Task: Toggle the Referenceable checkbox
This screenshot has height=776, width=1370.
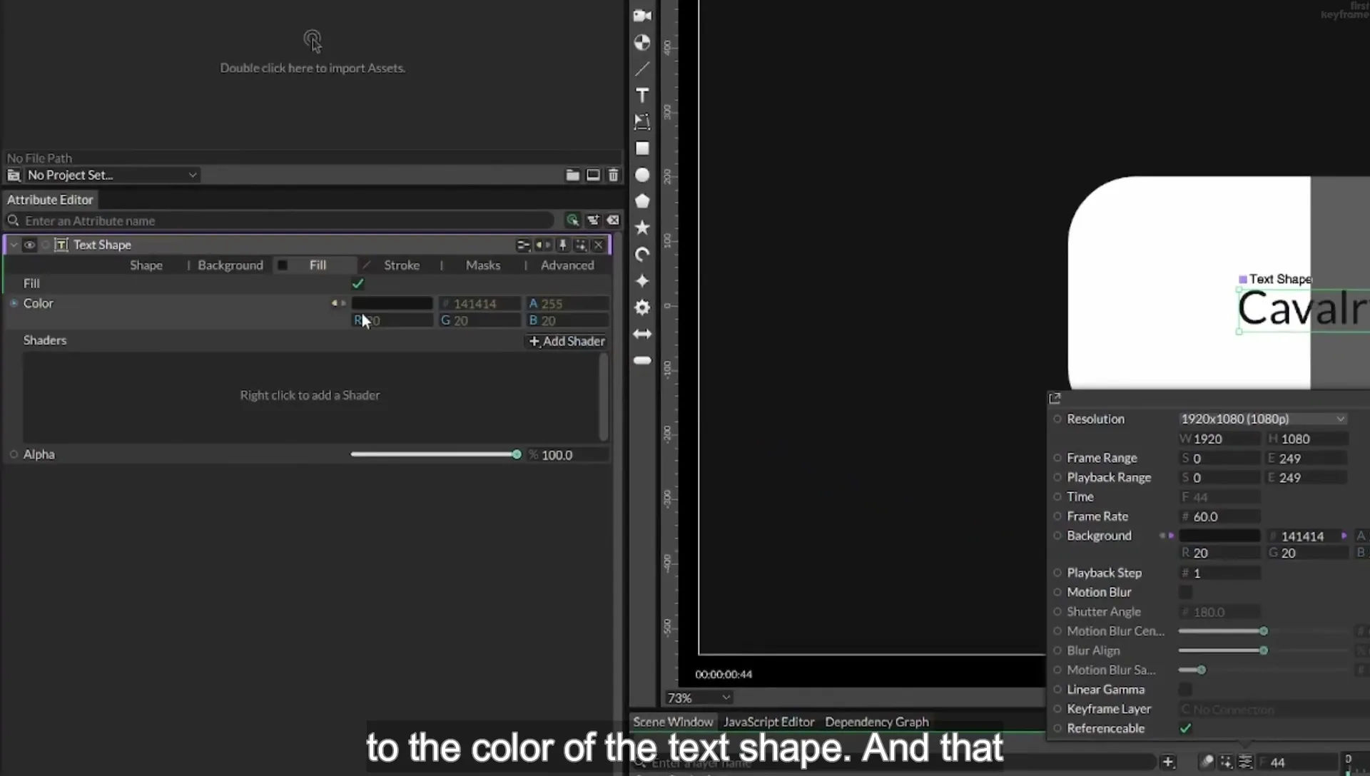Action: [x=1185, y=728]
